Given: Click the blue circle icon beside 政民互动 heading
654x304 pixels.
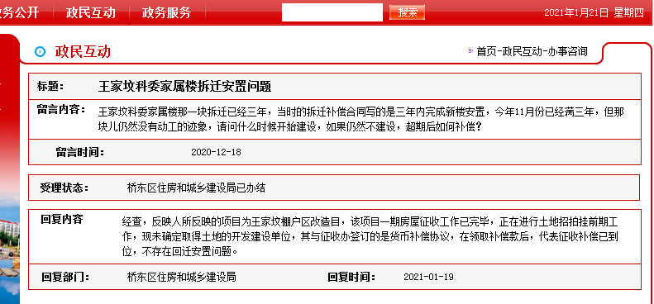Looking at the screenshot, I should pos(40,52).
